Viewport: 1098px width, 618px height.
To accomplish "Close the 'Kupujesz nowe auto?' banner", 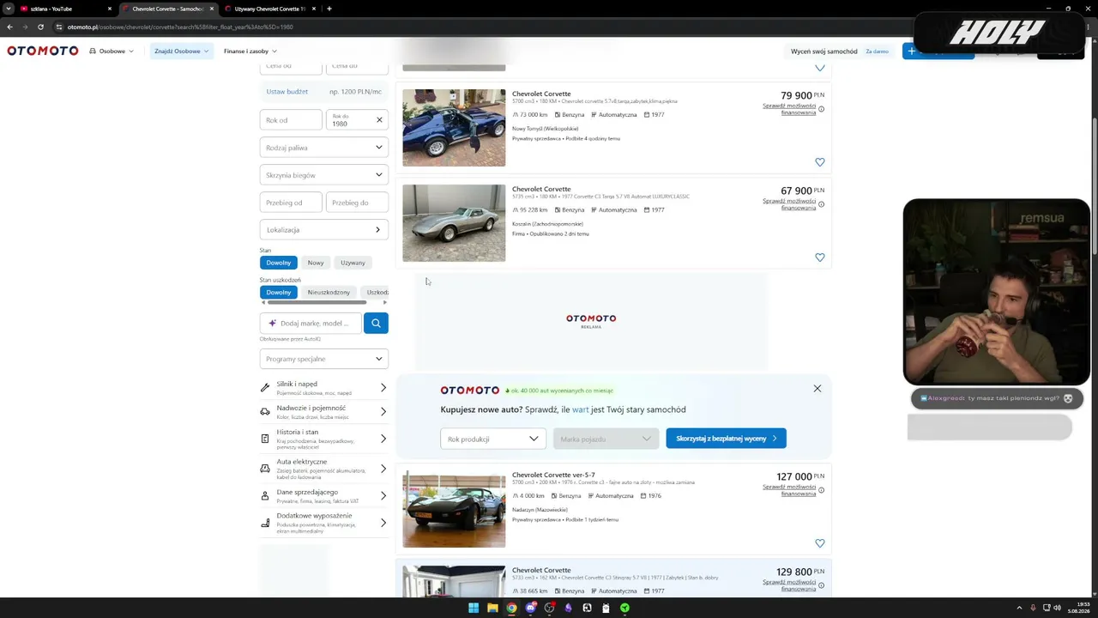I will point(817,389).
